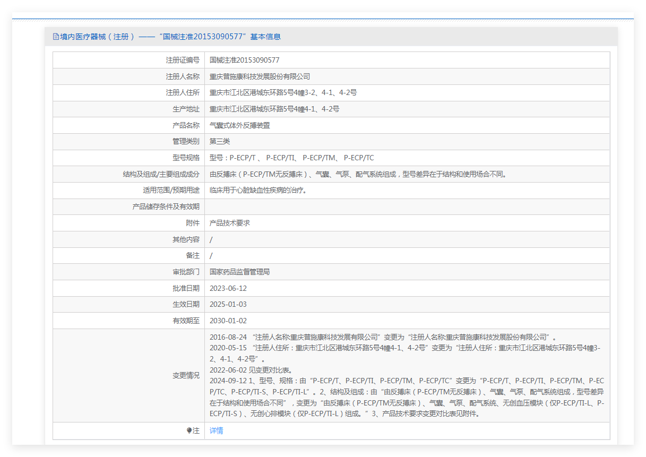646x457 pixels.
Task: Click the 注册人名称 label
Action: point(183,77)
